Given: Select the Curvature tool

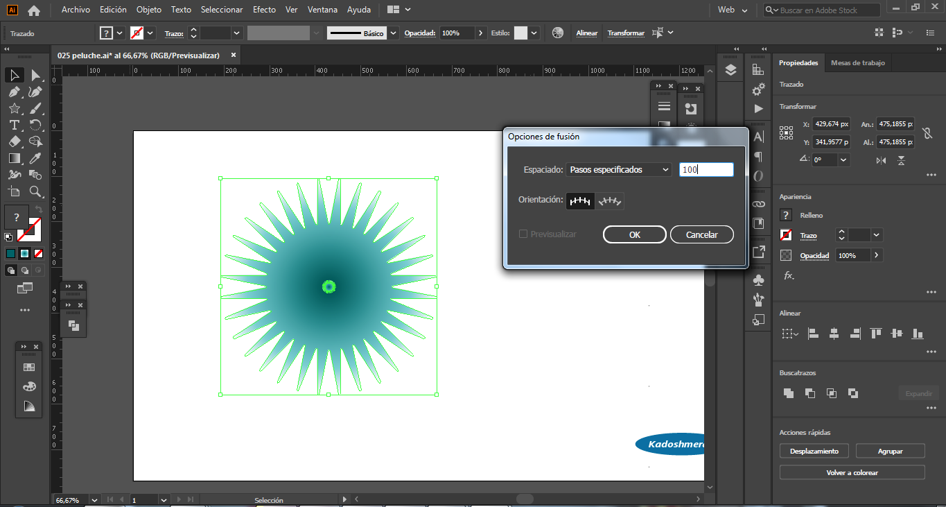Looking at the screenshot, I should (x=35, y=92).
